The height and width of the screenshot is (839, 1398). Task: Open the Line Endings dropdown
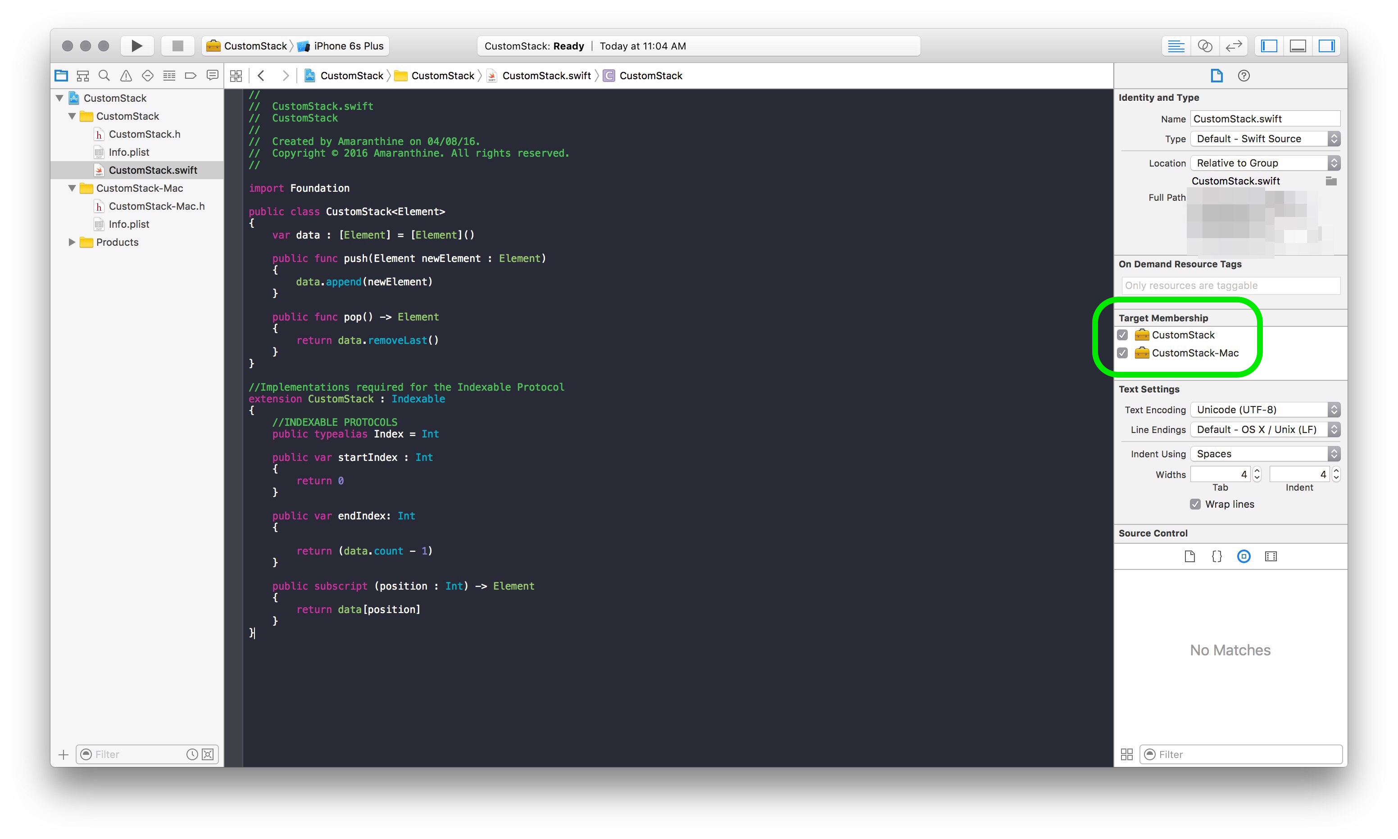1265,430
